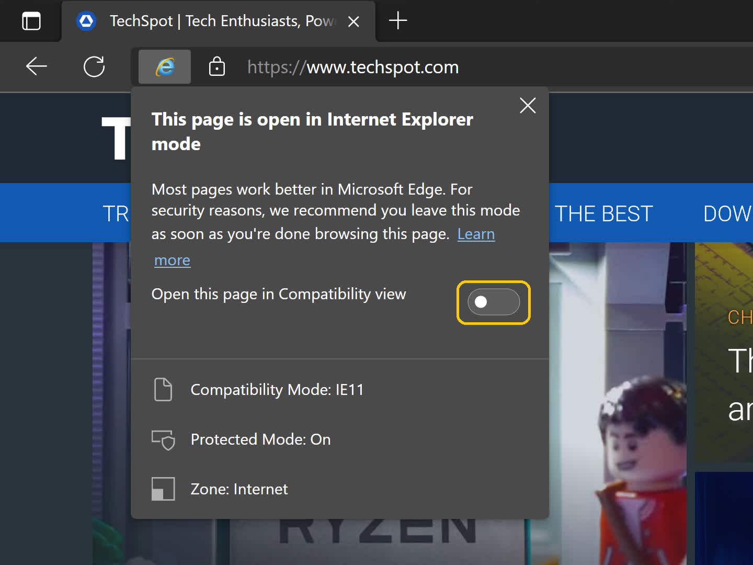Click the Compatibility Mode document icon

point(163,389)
